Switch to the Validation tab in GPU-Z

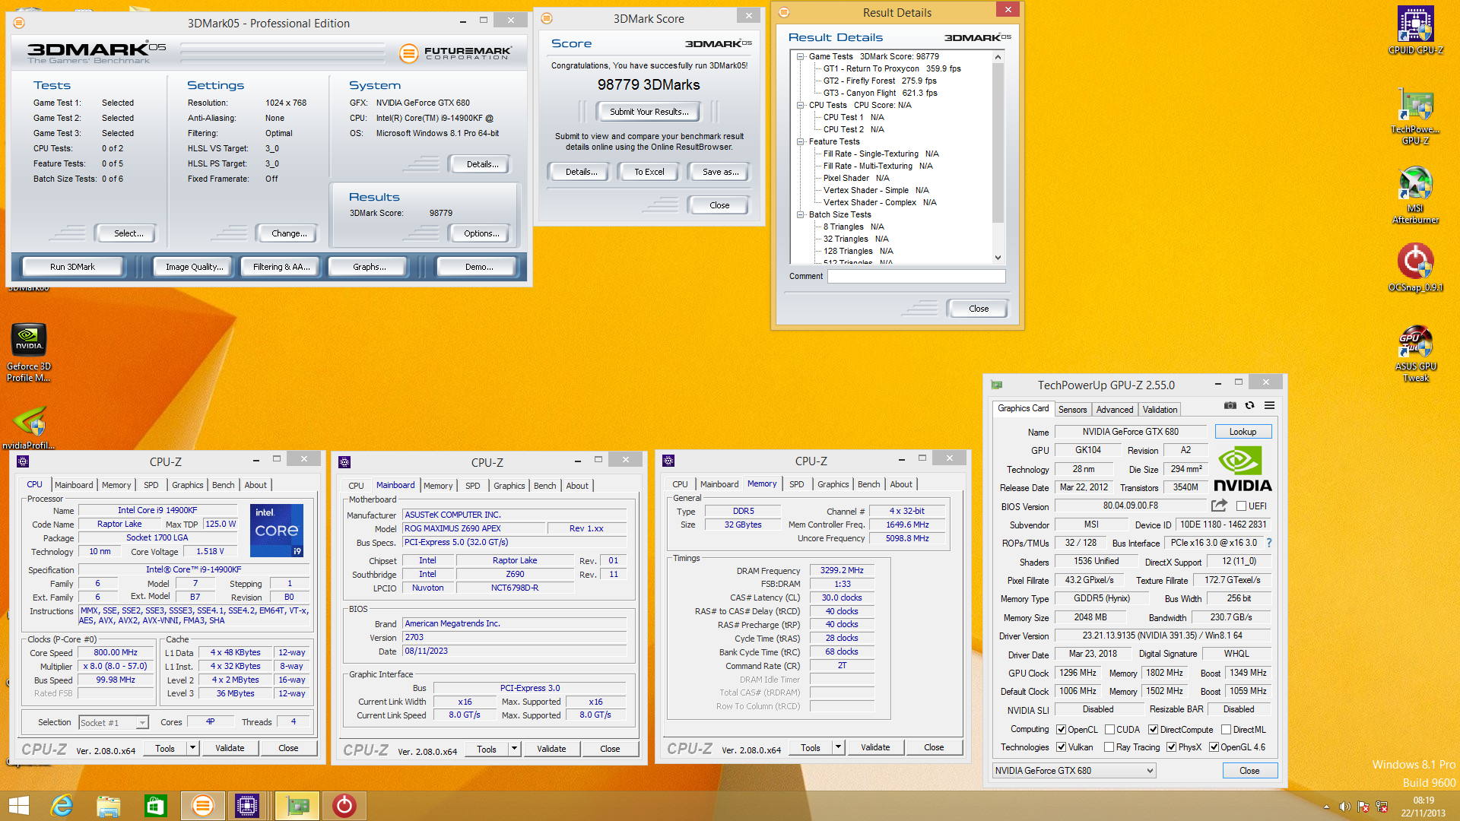1160,410
